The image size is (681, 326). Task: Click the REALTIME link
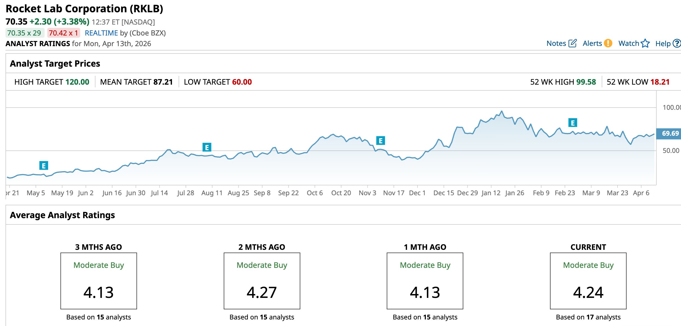tap(101, 33)
